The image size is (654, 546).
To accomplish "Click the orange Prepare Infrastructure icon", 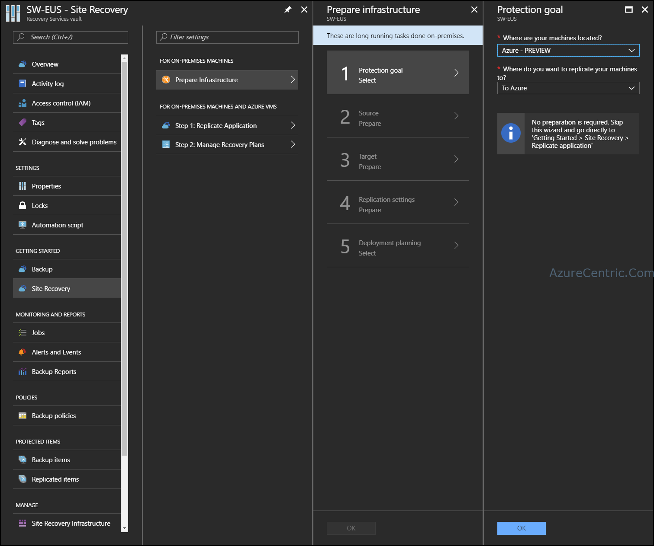I will point(166,80).
